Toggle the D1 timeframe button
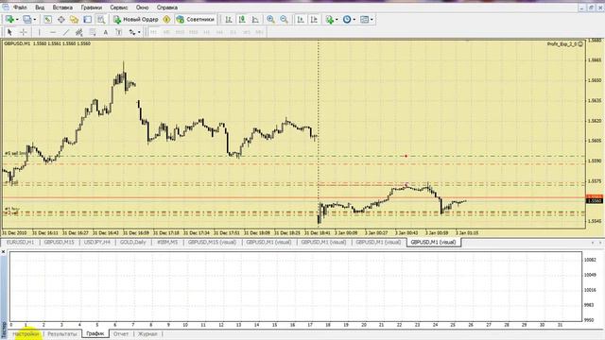Viewport: 605px width, 340px height. 233,32
